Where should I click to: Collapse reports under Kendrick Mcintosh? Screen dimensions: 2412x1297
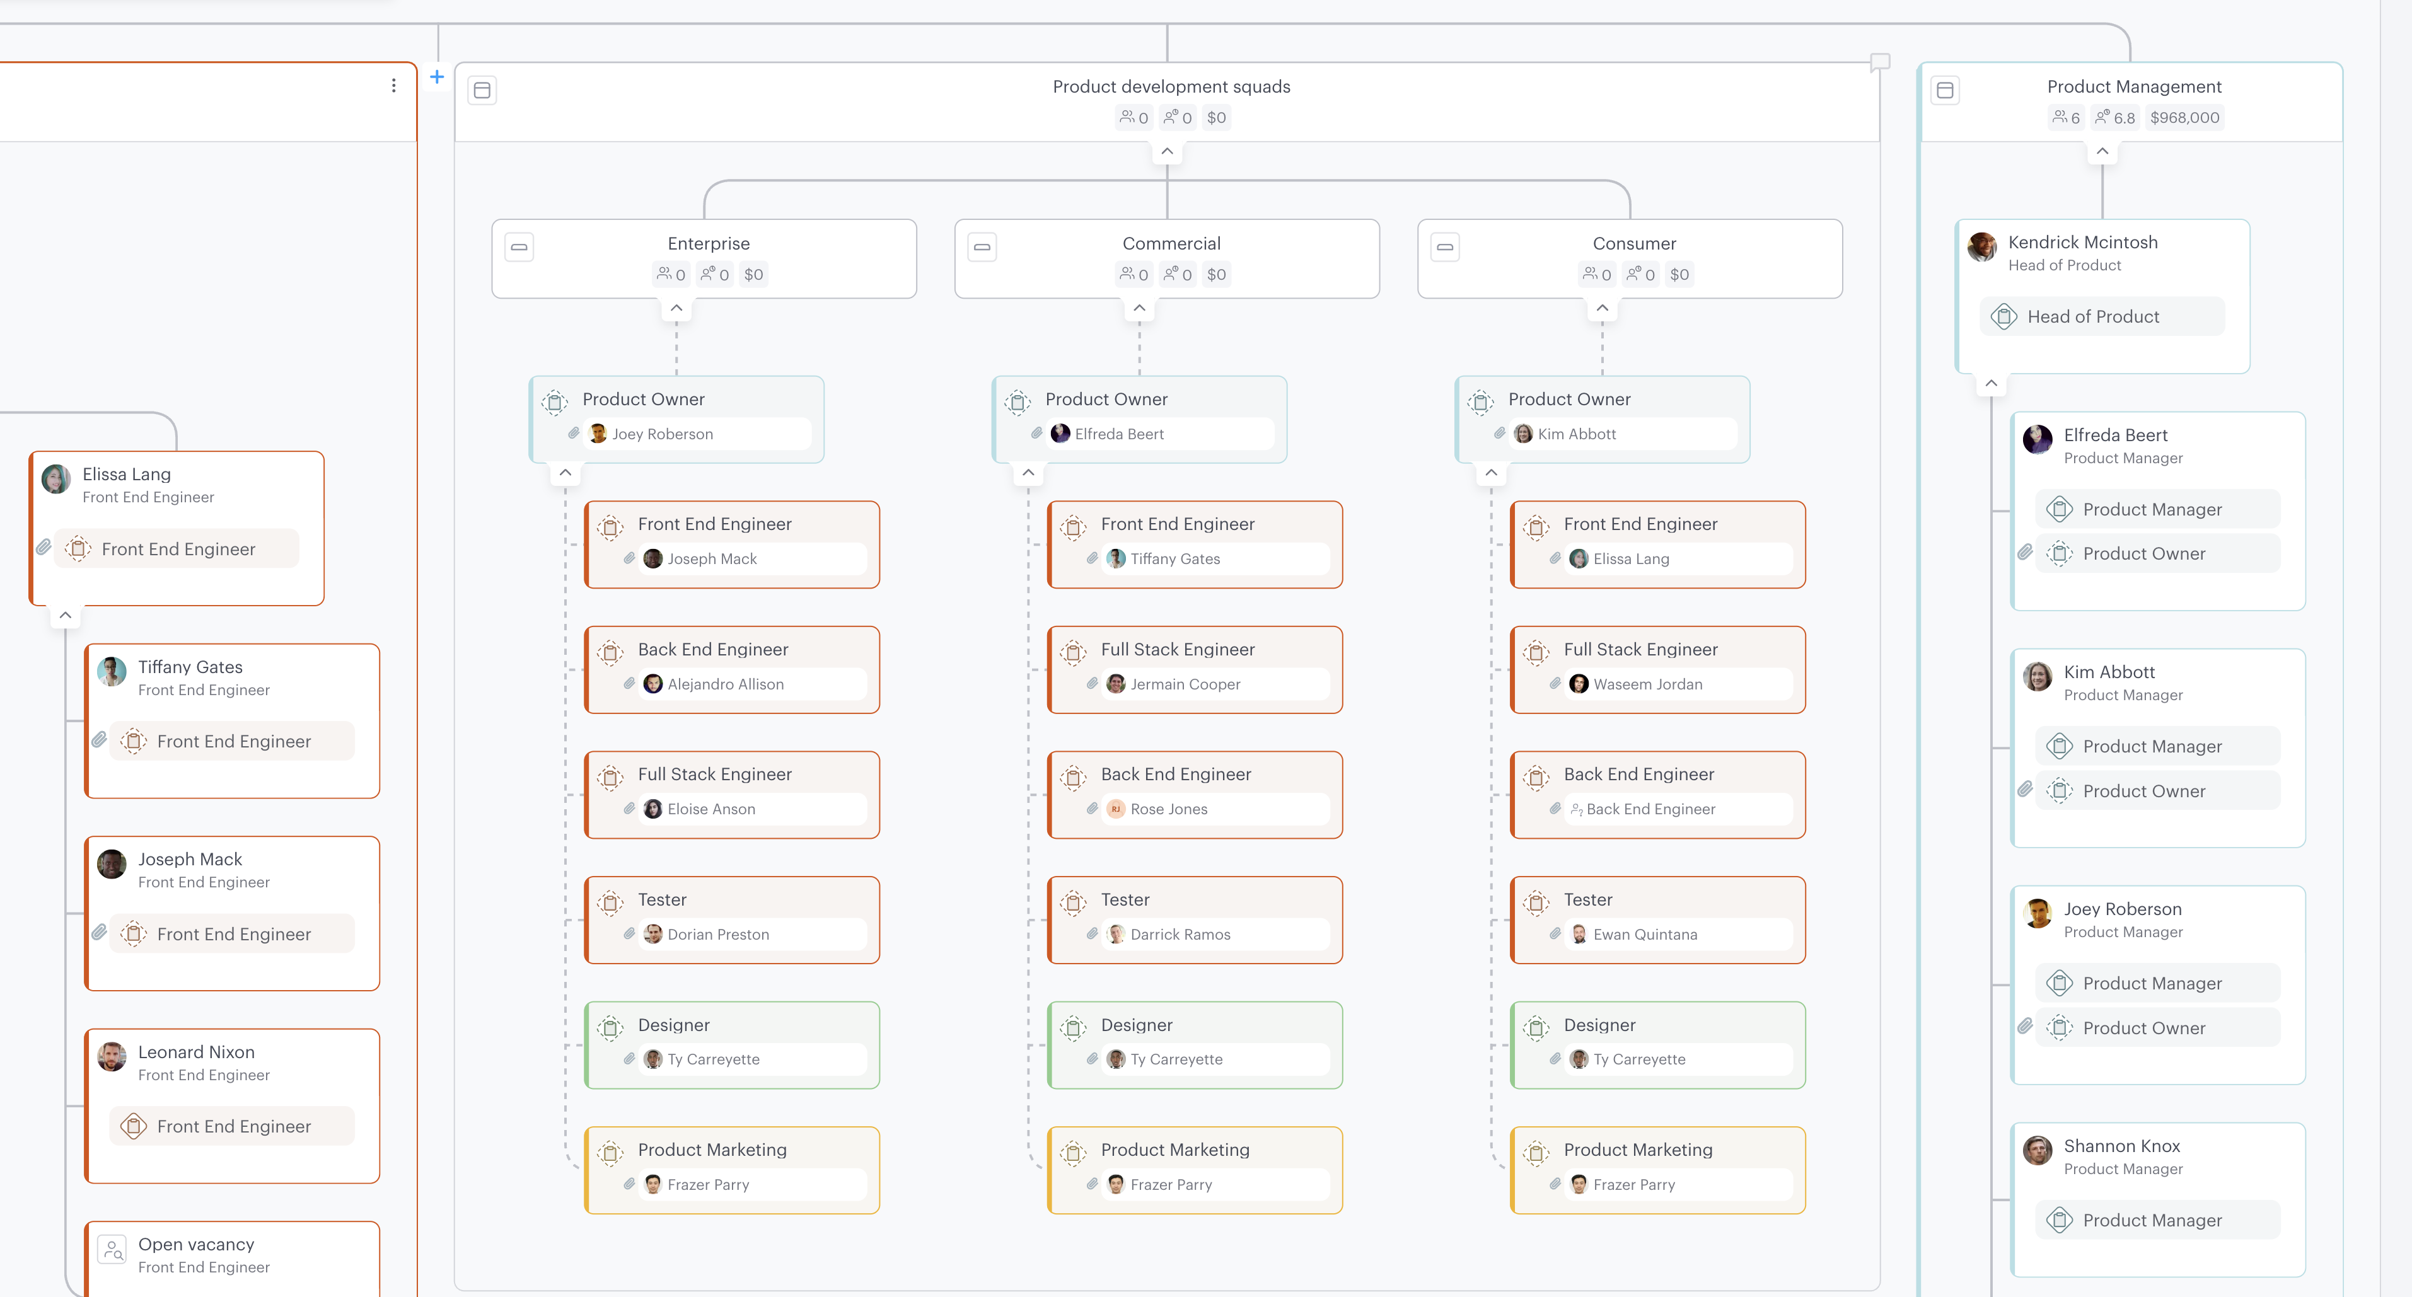coord(1991,383)
